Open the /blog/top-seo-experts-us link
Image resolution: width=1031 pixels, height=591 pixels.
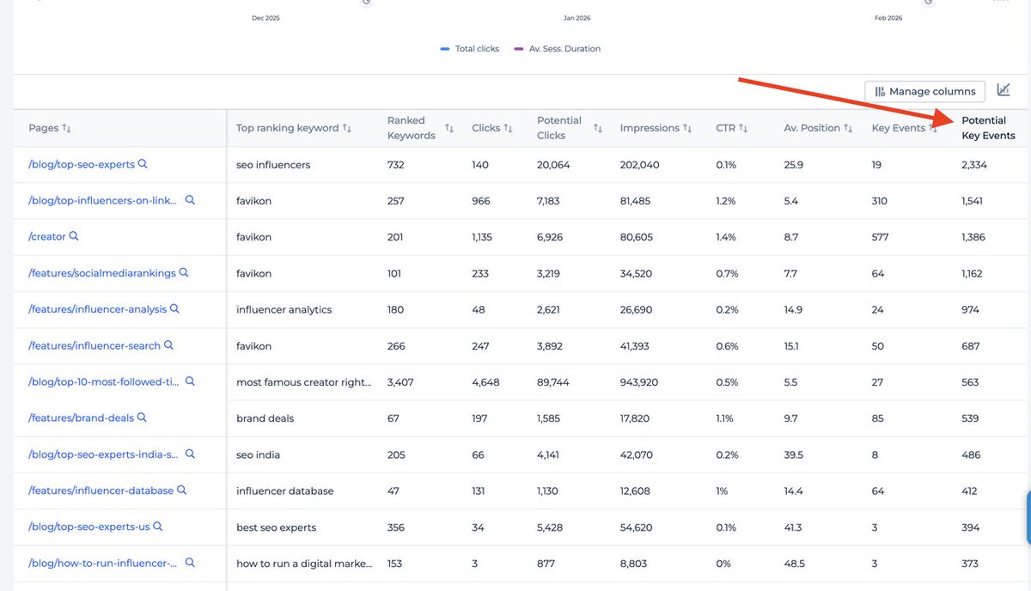pos(89,527)
